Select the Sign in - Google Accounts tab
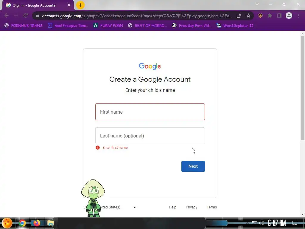Image resolution: width=305 pixels, height=229 pixels. click(38, 5)
